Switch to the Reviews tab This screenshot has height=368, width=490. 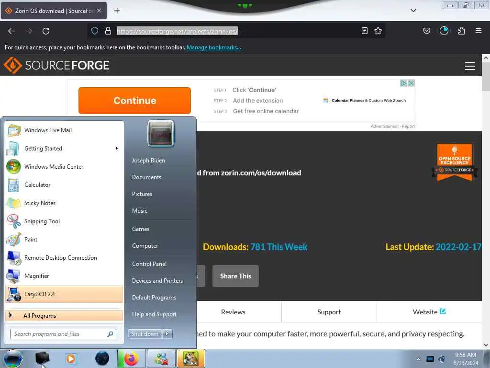233,312
